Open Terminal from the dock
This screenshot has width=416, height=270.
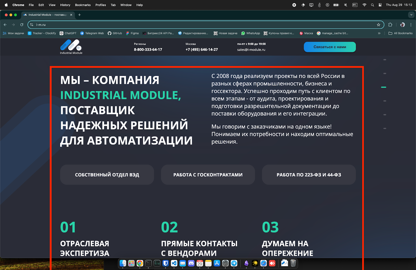pyautogui.click(x=148, y=263)
